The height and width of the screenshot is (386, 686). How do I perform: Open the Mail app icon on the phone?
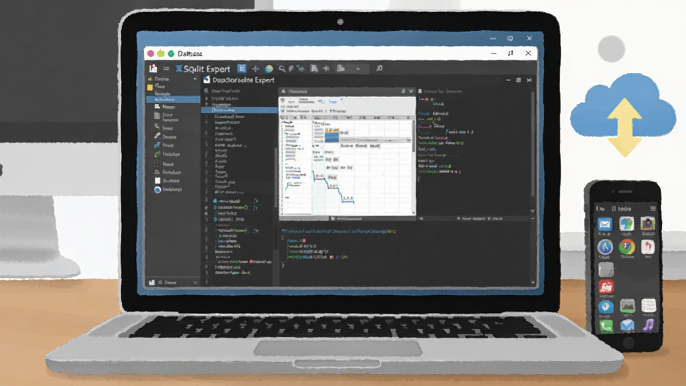coord(605,224)
